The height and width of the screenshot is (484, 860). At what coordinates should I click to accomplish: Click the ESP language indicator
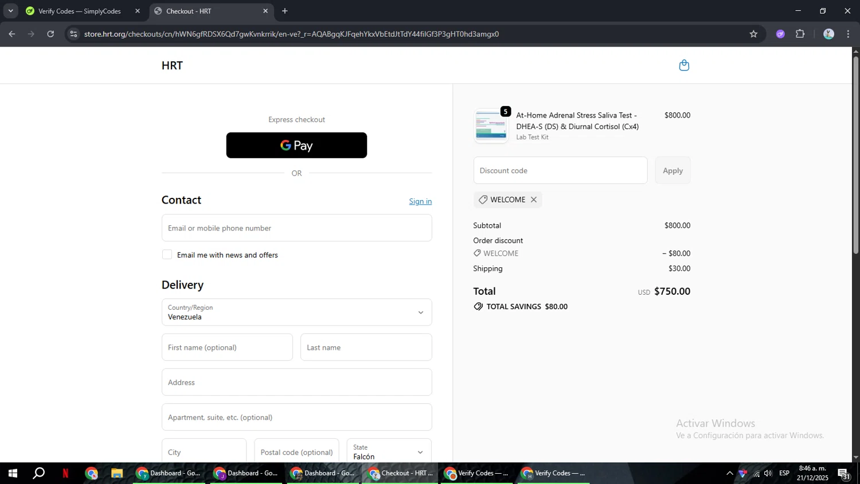pyautogui.click(x=784, y=473)
